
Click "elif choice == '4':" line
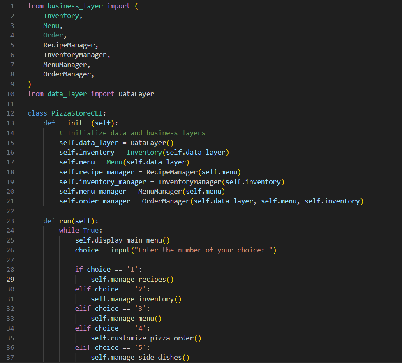tap(112, 328)
